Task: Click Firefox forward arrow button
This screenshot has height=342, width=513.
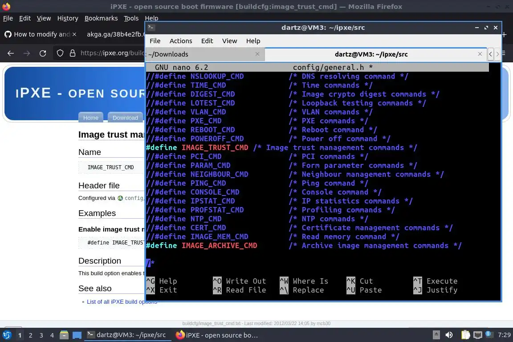Action: click(x=27, y=53)
